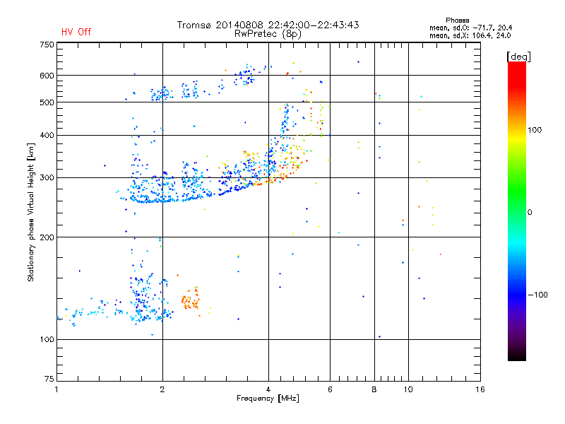565x424 pixels.
Task: Click the x-axis tick label '1'
Action: tap(56, 389)
